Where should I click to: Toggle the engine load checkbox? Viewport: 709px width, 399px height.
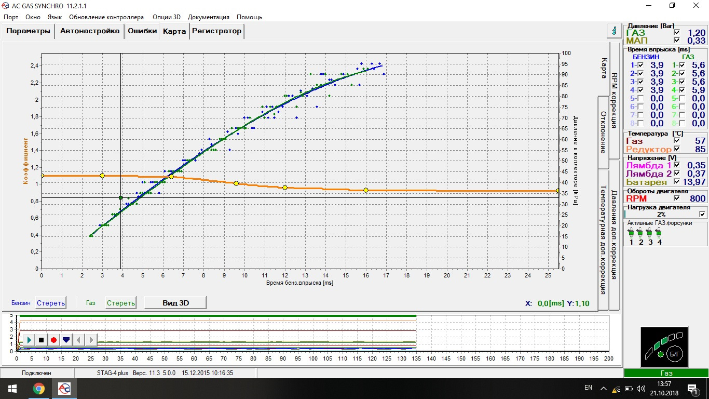[702, 214]
